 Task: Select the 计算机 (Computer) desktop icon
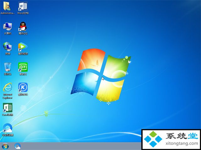(8, 28)
